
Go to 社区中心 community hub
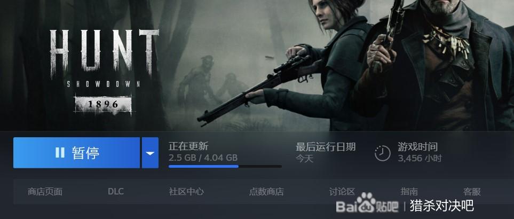[186, 191]
